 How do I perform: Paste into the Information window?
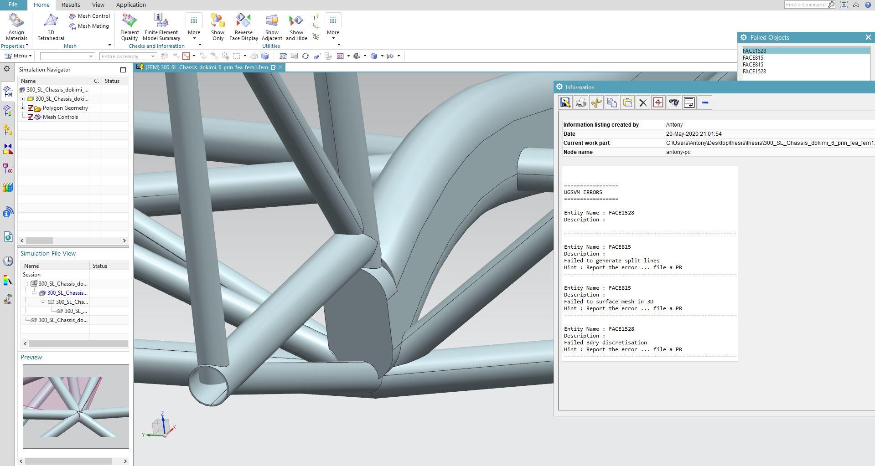click(627, 102)
